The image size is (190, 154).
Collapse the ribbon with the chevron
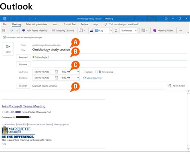188,33
